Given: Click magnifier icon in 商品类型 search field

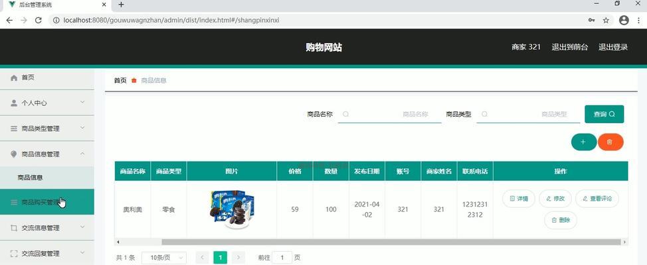Looking at the screenshot, I should pyautogui.click(x=484, y=114).
